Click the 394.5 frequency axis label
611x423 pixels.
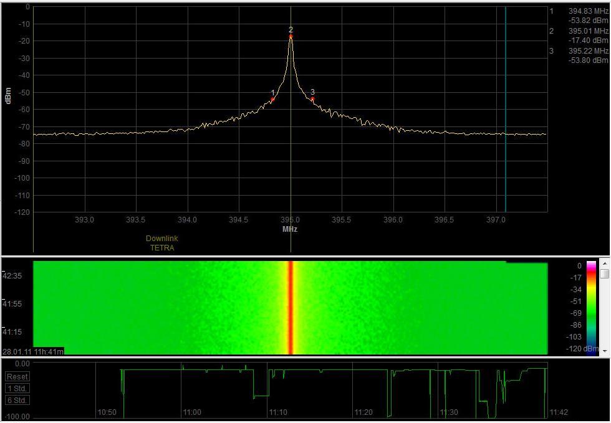pos(238,220)
